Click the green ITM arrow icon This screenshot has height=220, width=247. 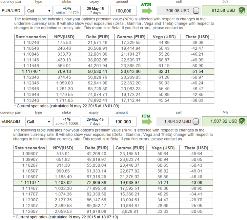[x=147, y=122]
